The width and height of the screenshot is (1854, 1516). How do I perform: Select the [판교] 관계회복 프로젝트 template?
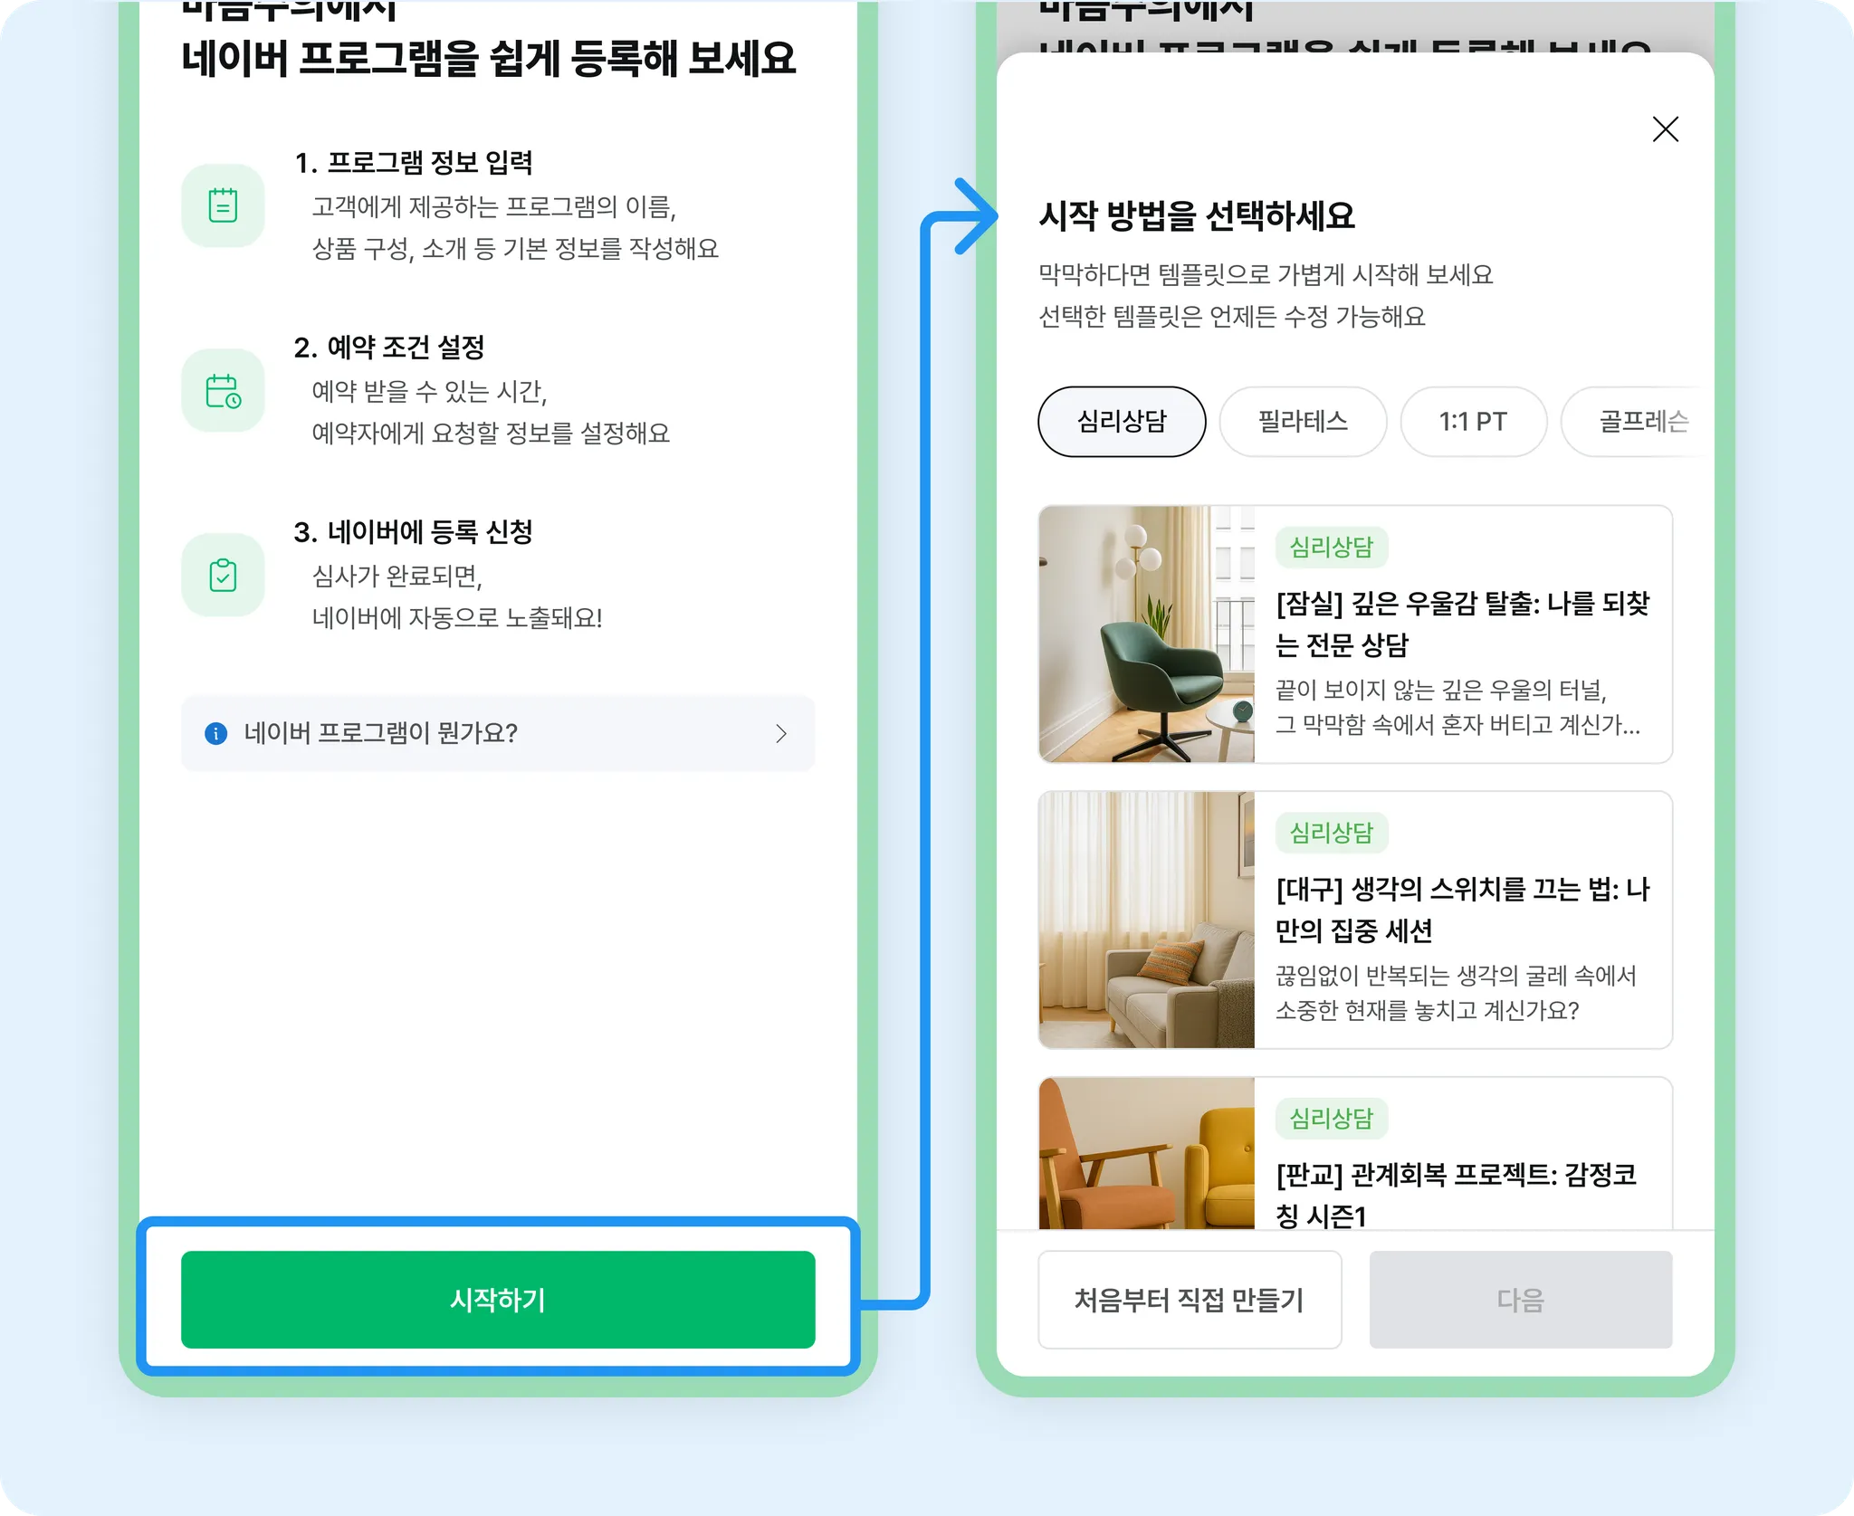coord(1456,1195)
